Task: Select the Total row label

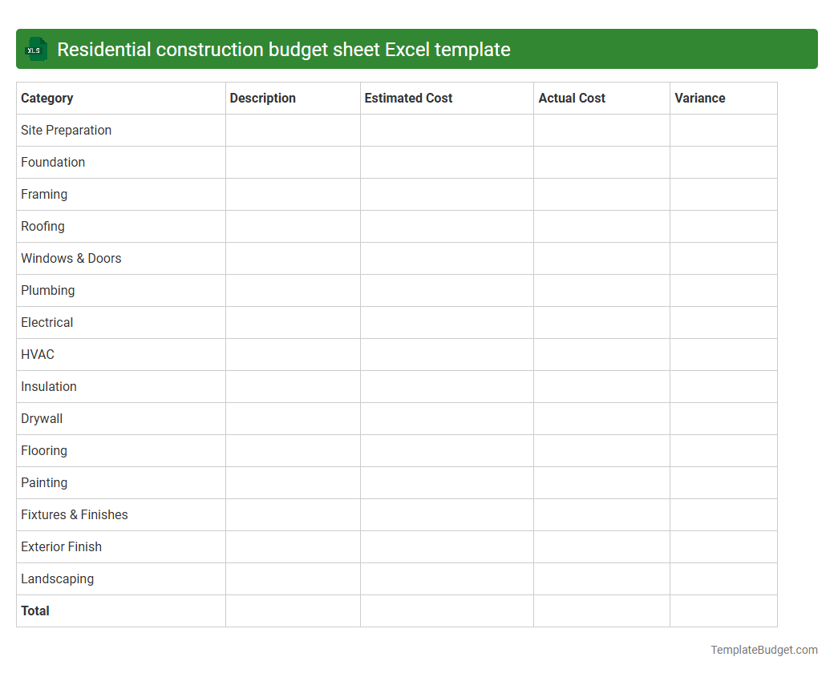Action: pos(35,611)
